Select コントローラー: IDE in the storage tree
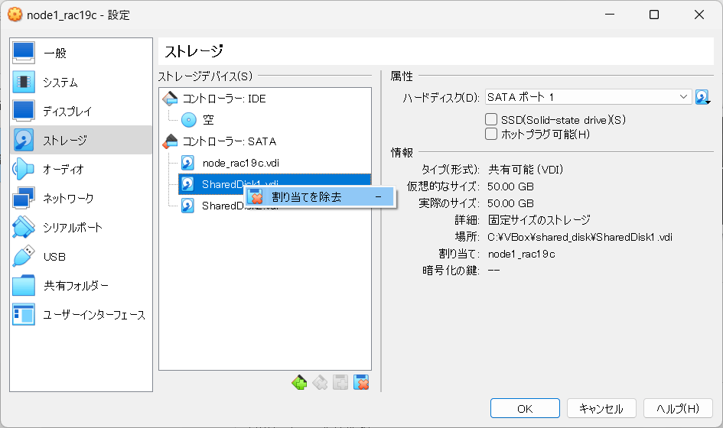 click(224, 99)
